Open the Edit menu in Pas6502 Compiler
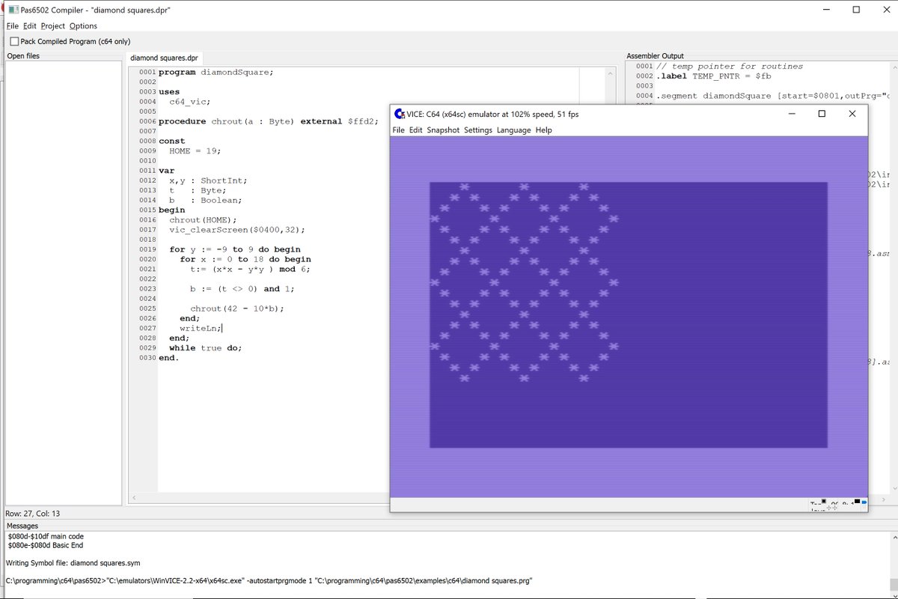Image resolution: width=898 pixels, height=599 pixels. click(x=29, y=25)
